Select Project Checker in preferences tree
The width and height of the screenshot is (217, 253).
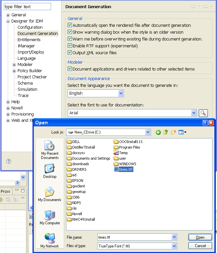tap(32, 77)
